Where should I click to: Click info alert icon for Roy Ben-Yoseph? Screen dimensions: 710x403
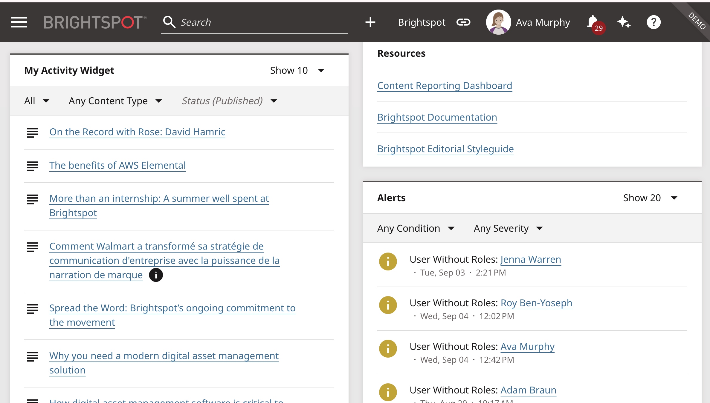[388, 305]
